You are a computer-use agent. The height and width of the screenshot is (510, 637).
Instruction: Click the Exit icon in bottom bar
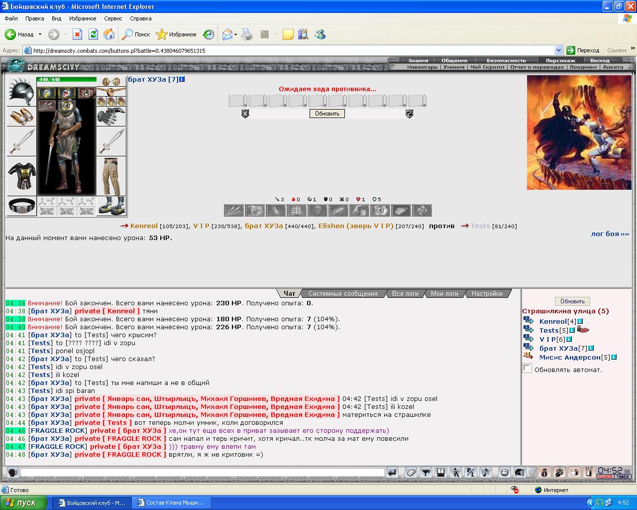(x=589, y=472)
